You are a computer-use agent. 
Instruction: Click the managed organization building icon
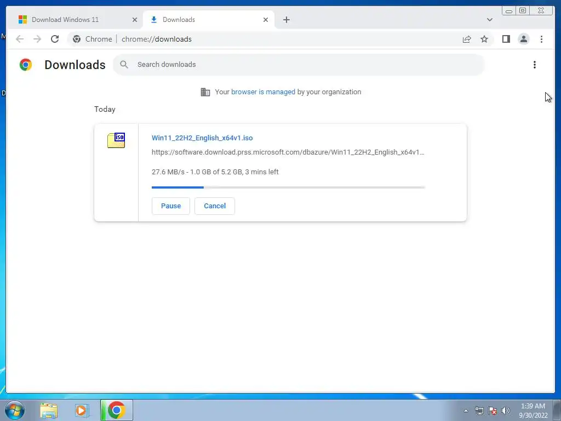pyautogui.click(x=205, y=92)
